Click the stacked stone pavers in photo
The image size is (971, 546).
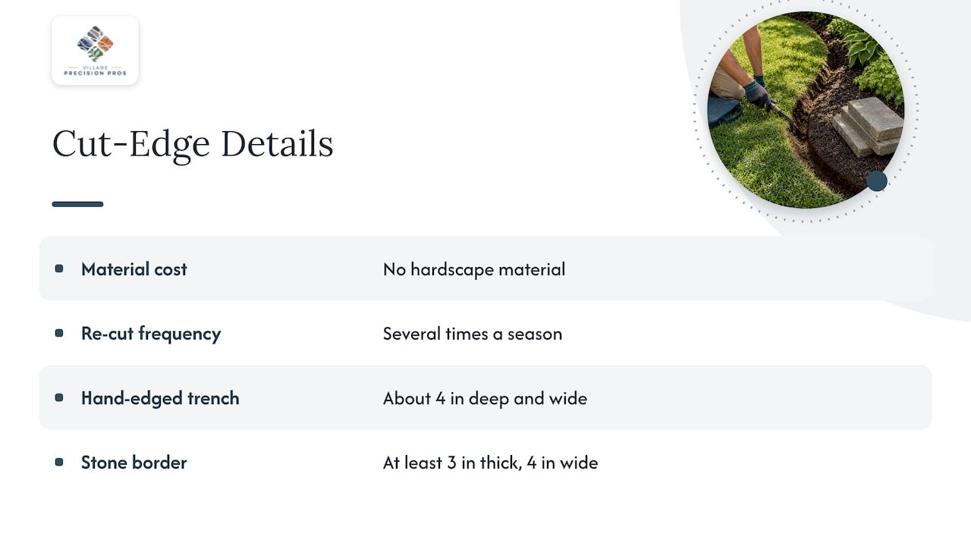click(866, 126)
